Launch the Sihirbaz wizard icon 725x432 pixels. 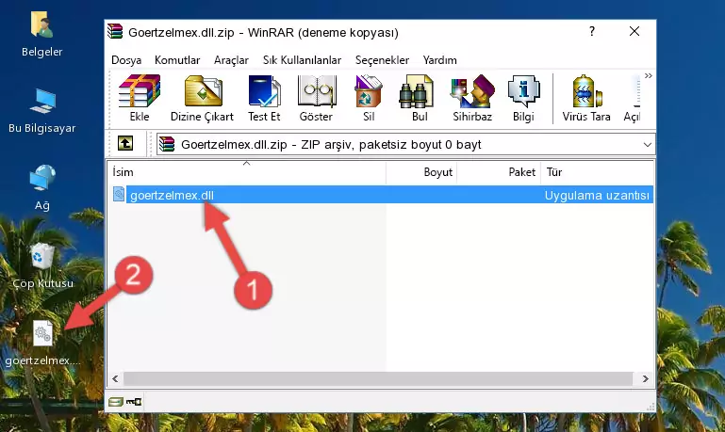click(x=472, y=98)
